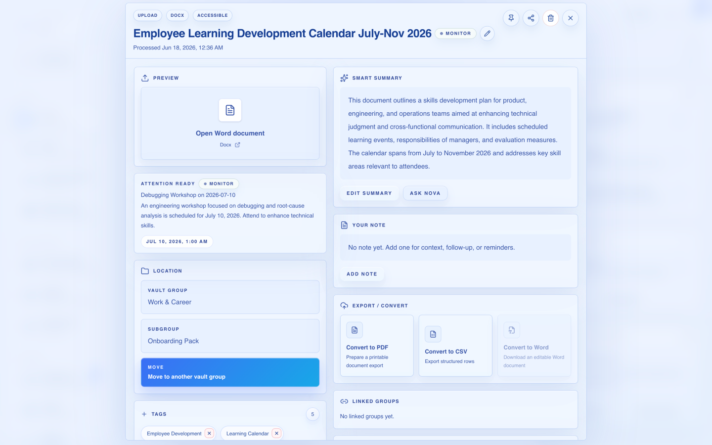Click the Jul 10, 2026, 1:00 AM date chip
712x445 pixels.
coord(177,242)
